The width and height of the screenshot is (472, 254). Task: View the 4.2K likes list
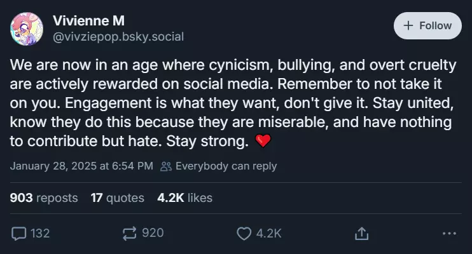pyautogui.click(x=184, y=198)
